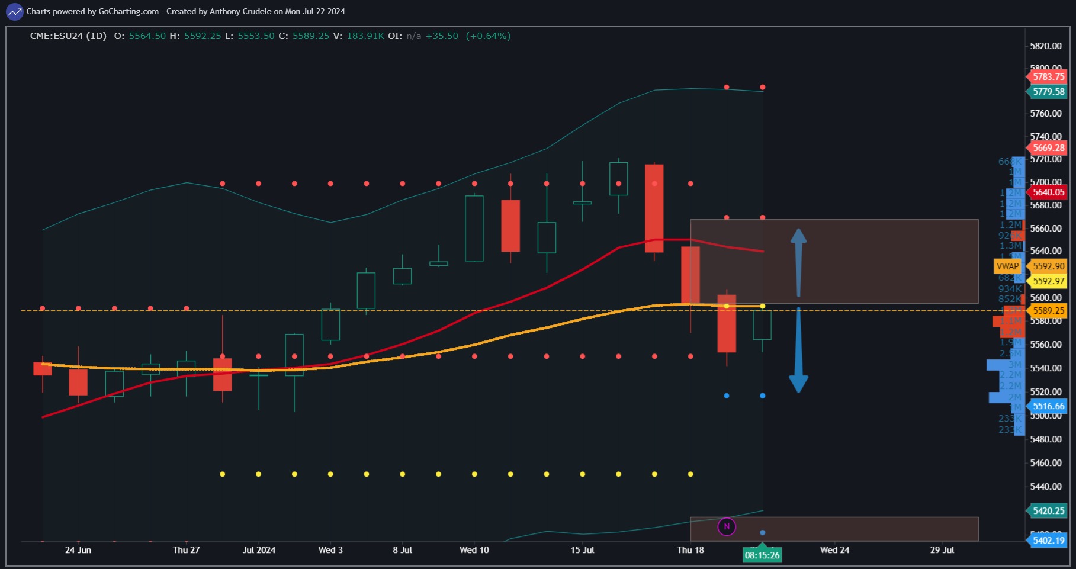Click the 5440.00 price axis label
The width and height of the screenshot is (1076, 569).
tap(1046, 487)
